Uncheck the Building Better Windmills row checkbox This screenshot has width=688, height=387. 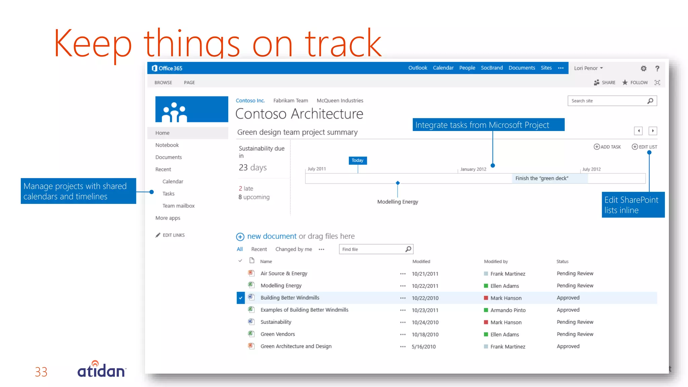coord(241,298)
